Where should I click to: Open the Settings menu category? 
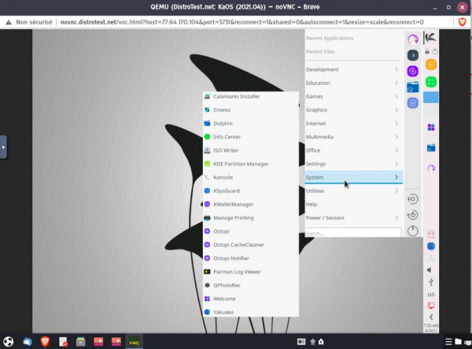(x=352, y=163)
